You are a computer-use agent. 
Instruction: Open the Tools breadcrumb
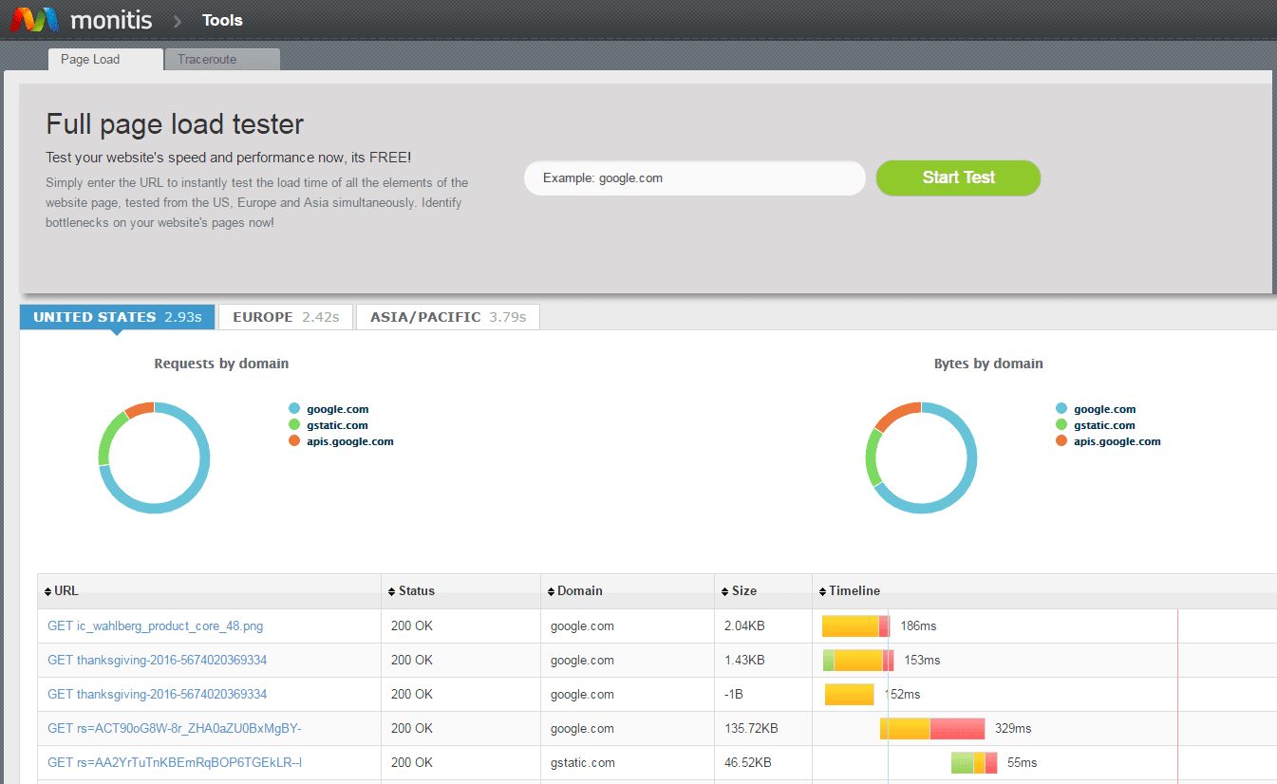(x=222, y=20)
